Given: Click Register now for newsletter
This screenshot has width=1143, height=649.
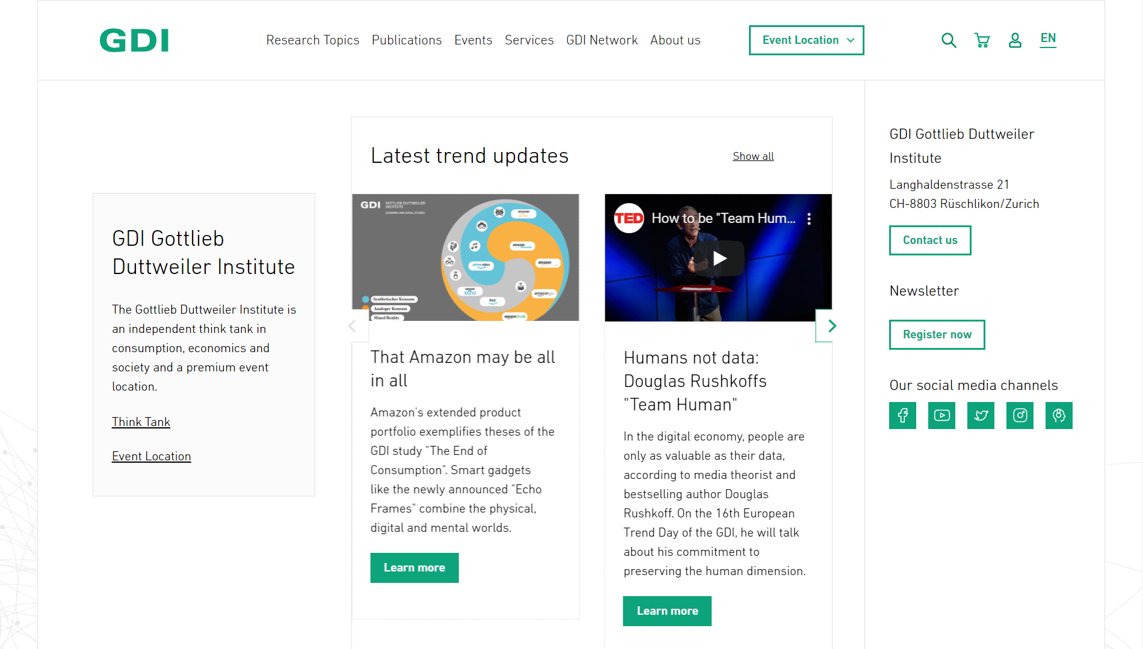Looking at the screenshot, I should click(x=937, y=335).
